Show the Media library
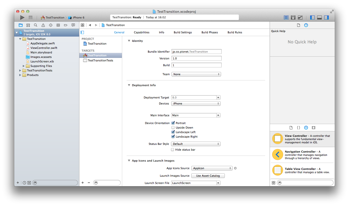The height and width of the screenshot is (206, 349). [x=313, y=128]
